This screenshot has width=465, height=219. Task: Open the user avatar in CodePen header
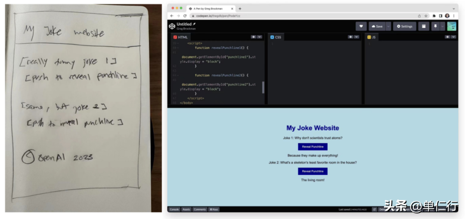pos(452,26)
